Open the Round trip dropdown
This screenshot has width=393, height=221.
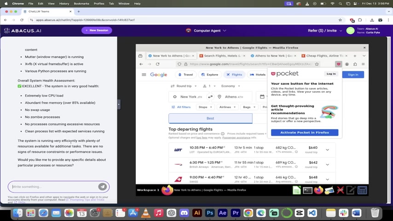tap(184, 86)
